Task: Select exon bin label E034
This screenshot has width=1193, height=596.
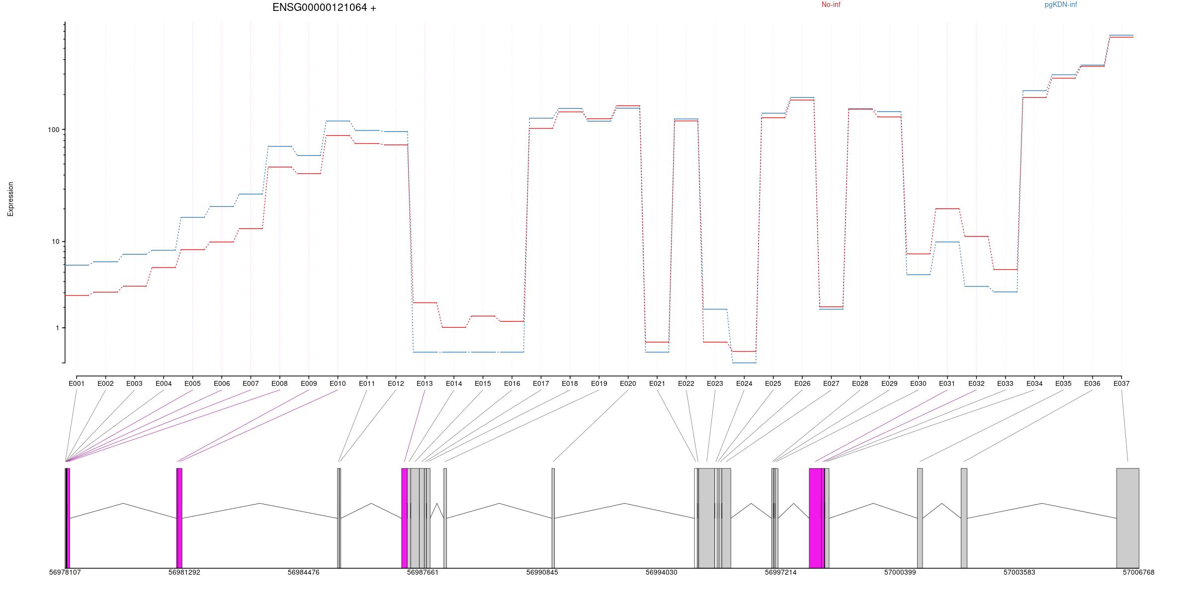Action: [1034, 383]
